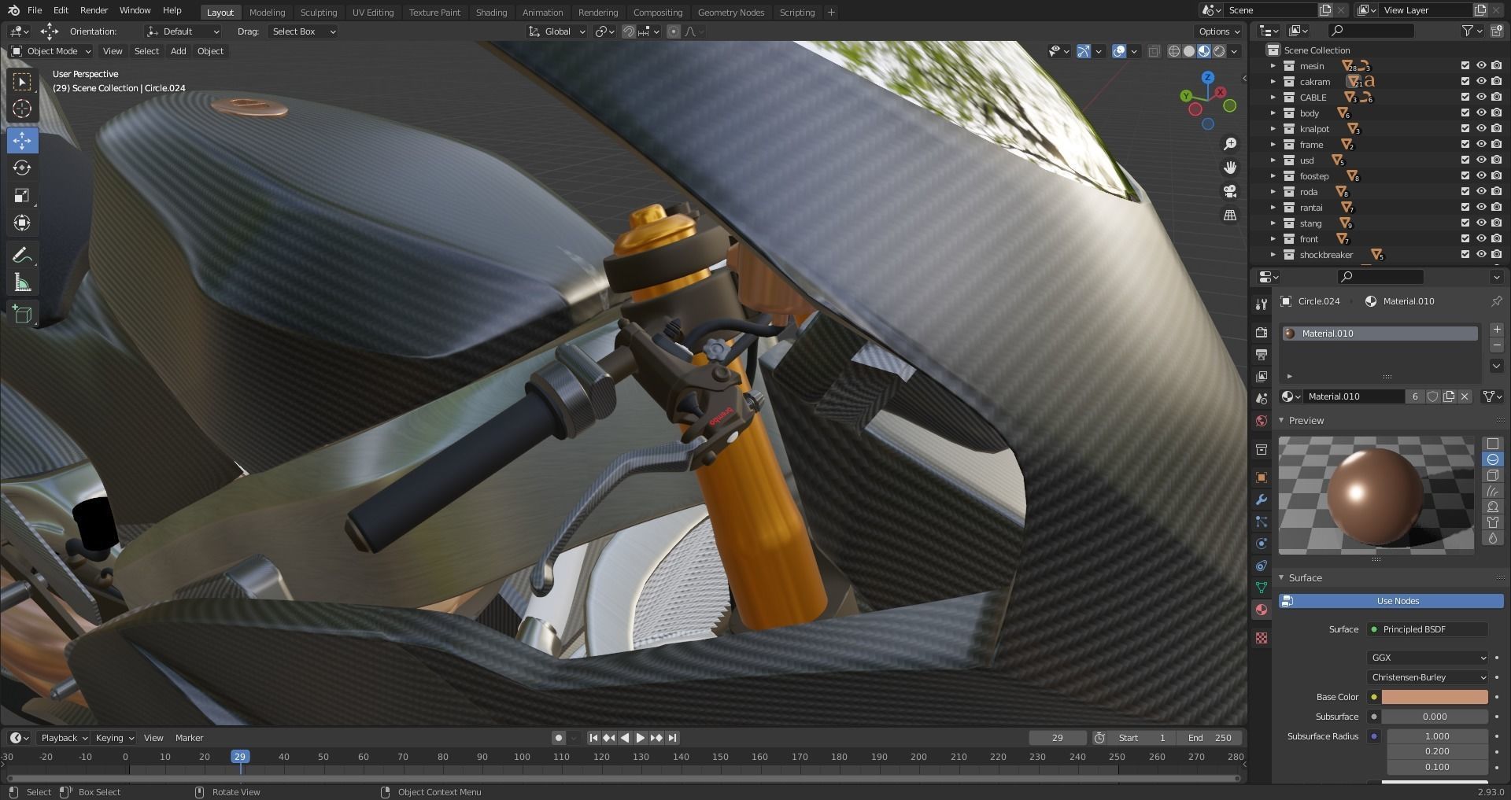1511x800 pixels.
Task: Open Physics properties tab
Action: click(x=1262, y=544)
